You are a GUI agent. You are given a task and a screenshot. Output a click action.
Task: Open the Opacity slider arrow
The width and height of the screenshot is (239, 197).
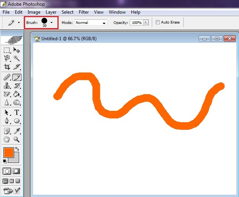click(146, 22)
